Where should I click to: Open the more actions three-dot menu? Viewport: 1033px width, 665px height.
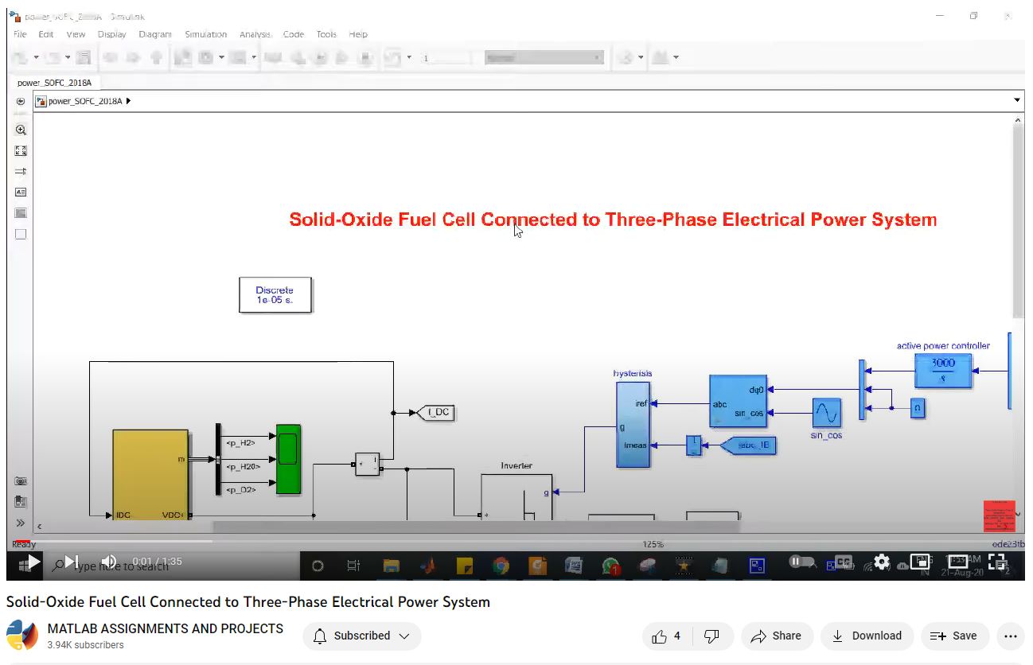[x=1010, y=636]
